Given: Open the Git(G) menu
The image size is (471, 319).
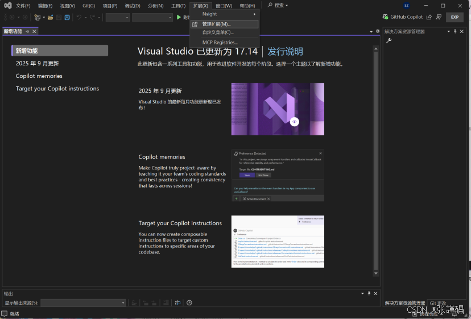Looking at the screenshot, I should [x=89, y=6].
